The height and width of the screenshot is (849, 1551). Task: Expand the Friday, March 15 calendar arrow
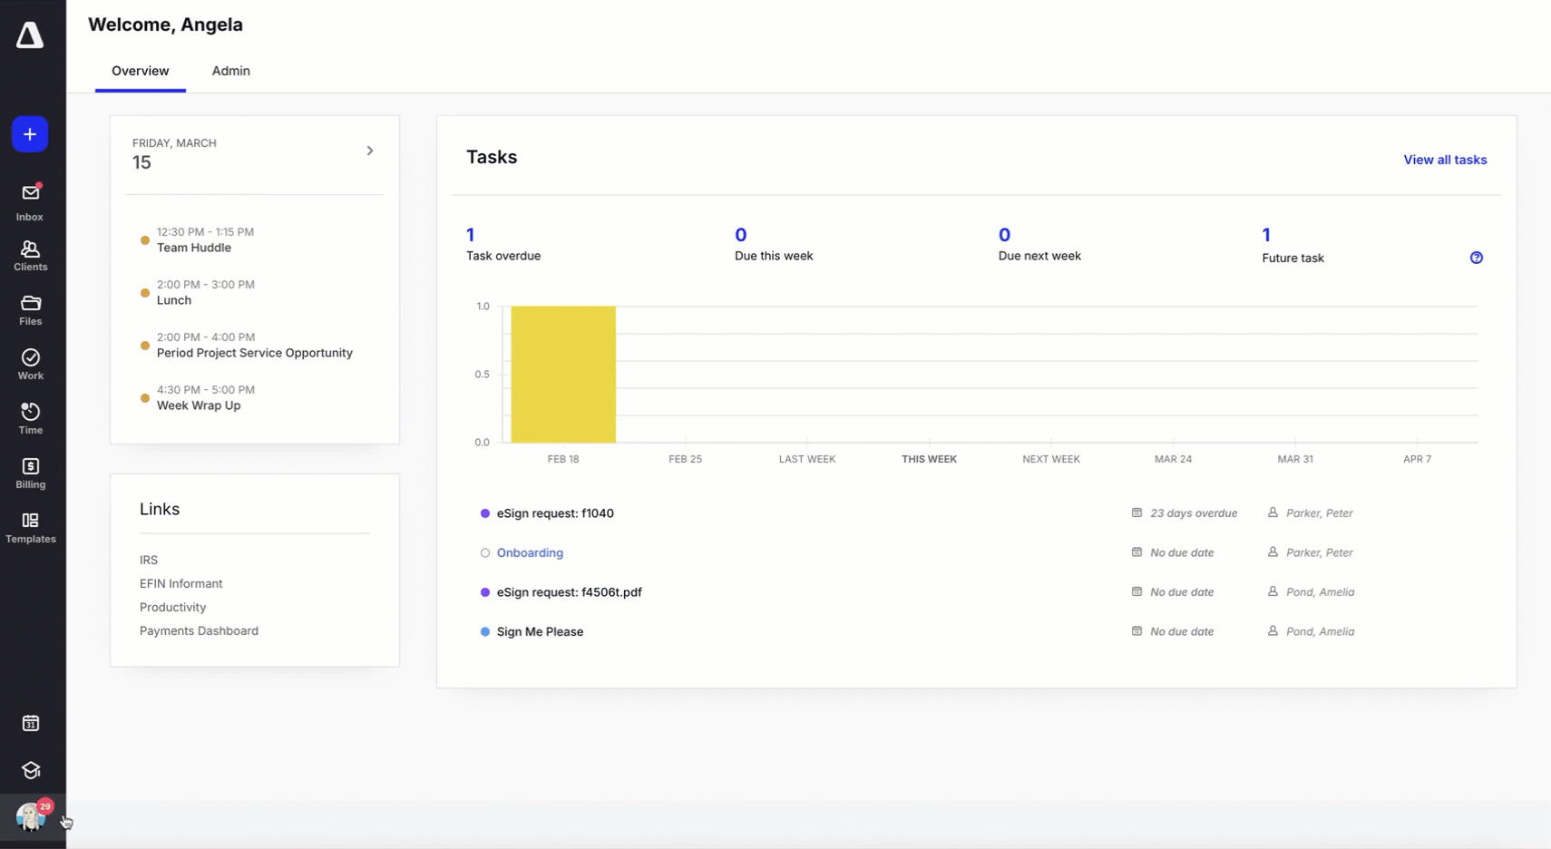coord(370,151)
